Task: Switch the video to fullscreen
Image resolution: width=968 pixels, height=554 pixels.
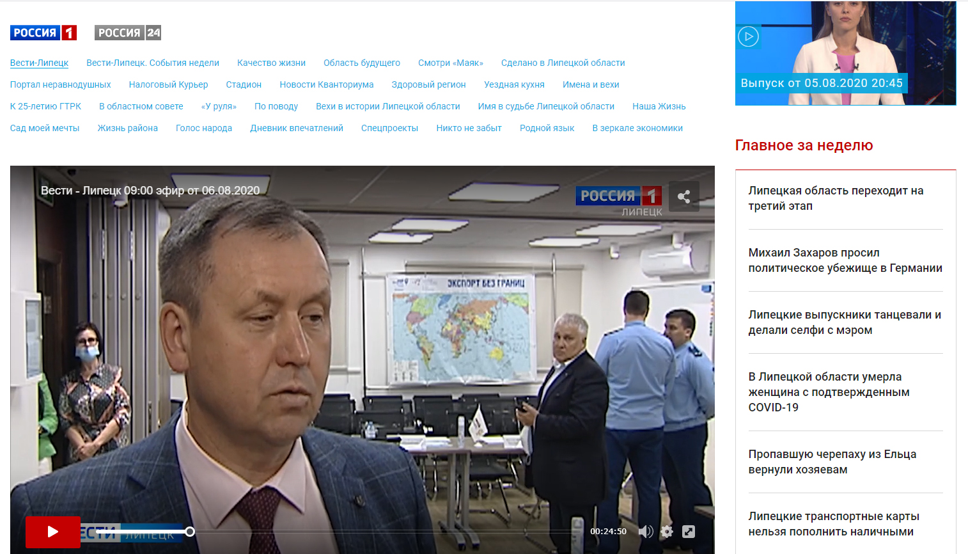Action: tap(689, 532)
